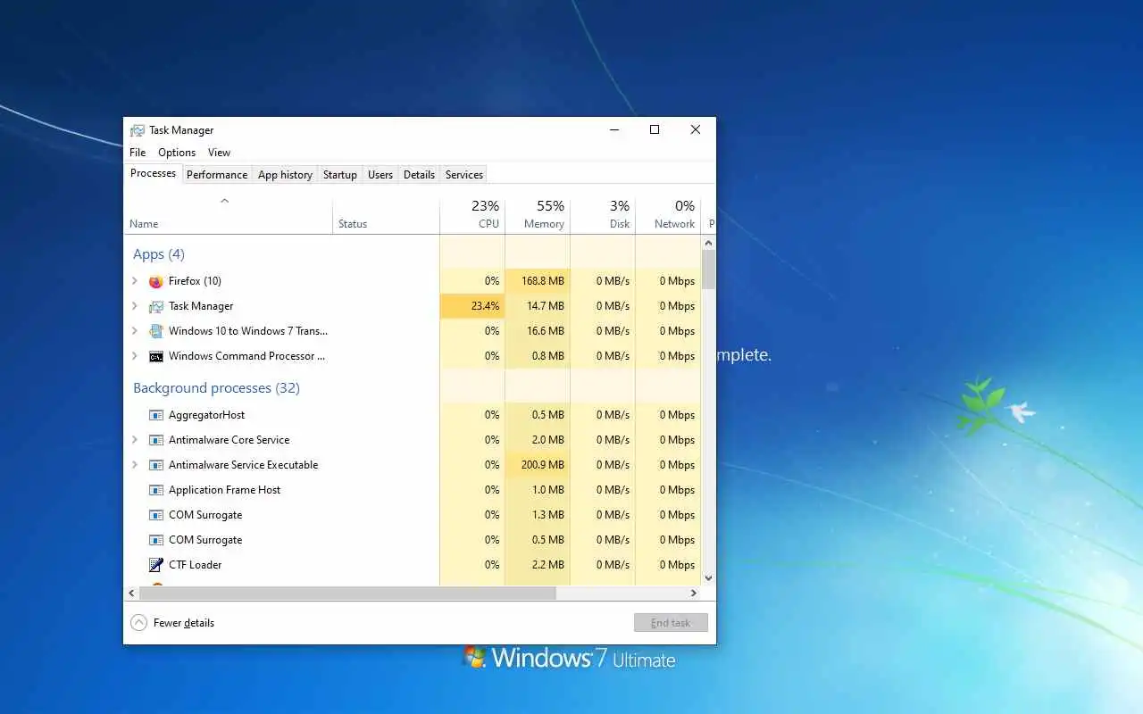Click the 23.4% Task Manager CPU cell

click(x=472, y=306)
